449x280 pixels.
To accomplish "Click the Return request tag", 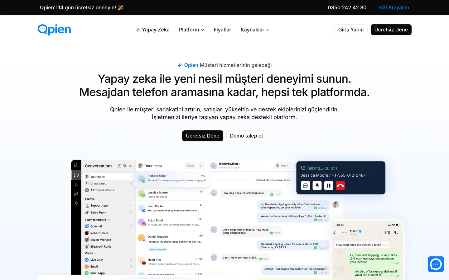I will point(157,250).
